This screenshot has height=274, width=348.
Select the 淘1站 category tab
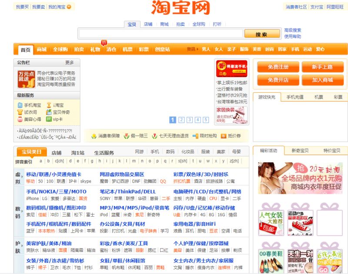78,153
